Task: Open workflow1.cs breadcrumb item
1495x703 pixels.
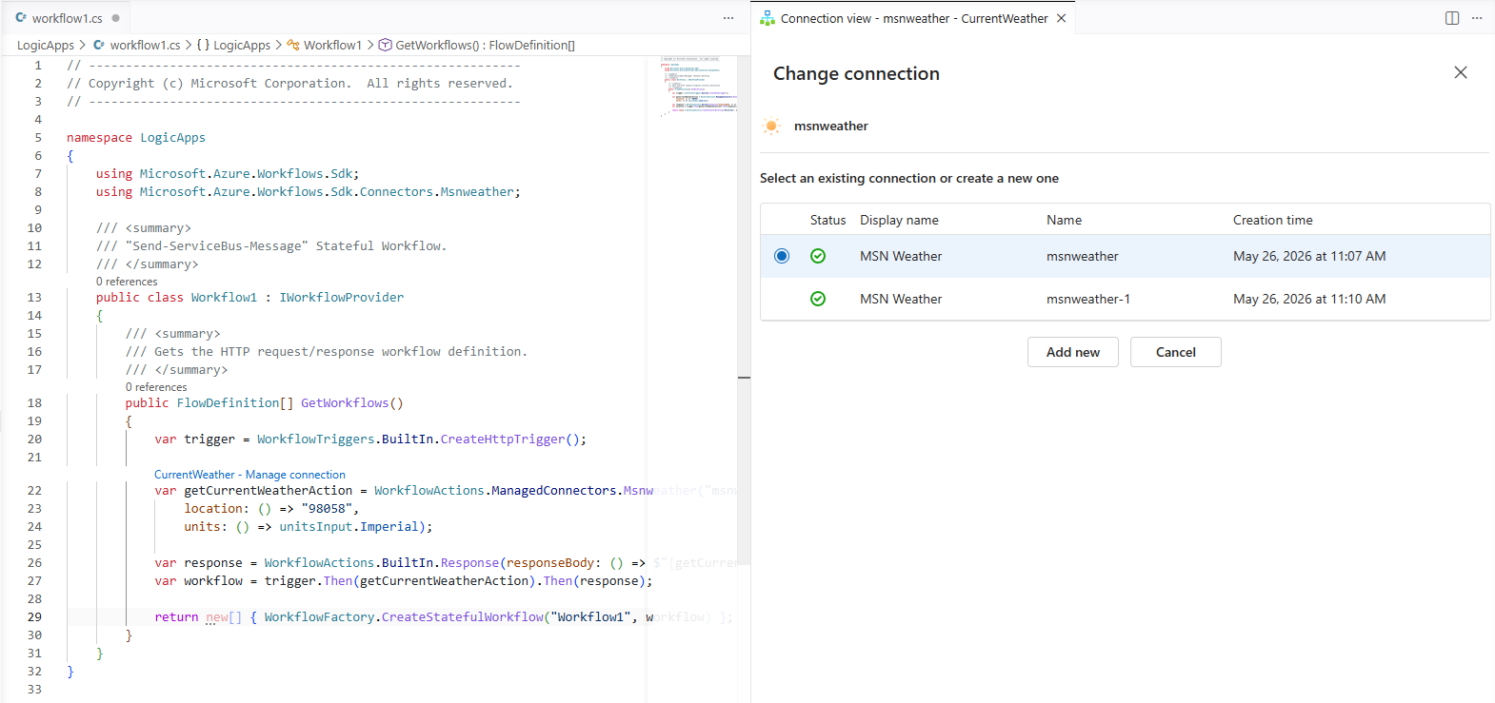Action: 136,45
